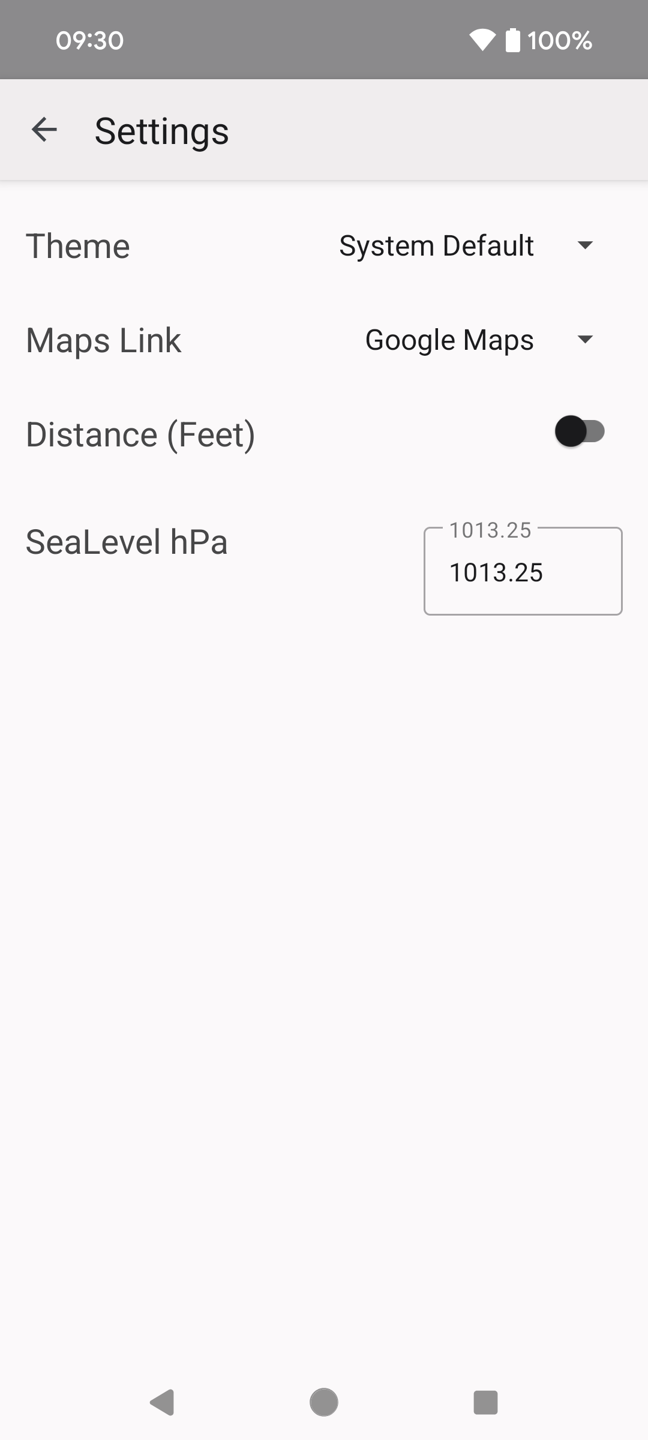Toggle the Distance (Feet) switch
The image size is (648, 1440).
click(x=580, y=431)
